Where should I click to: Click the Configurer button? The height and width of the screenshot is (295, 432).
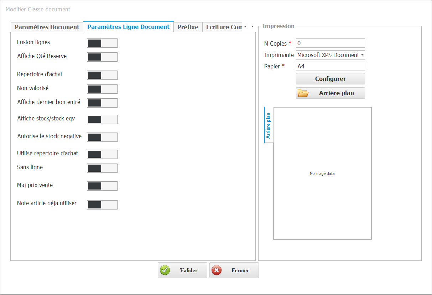point(330,78)
